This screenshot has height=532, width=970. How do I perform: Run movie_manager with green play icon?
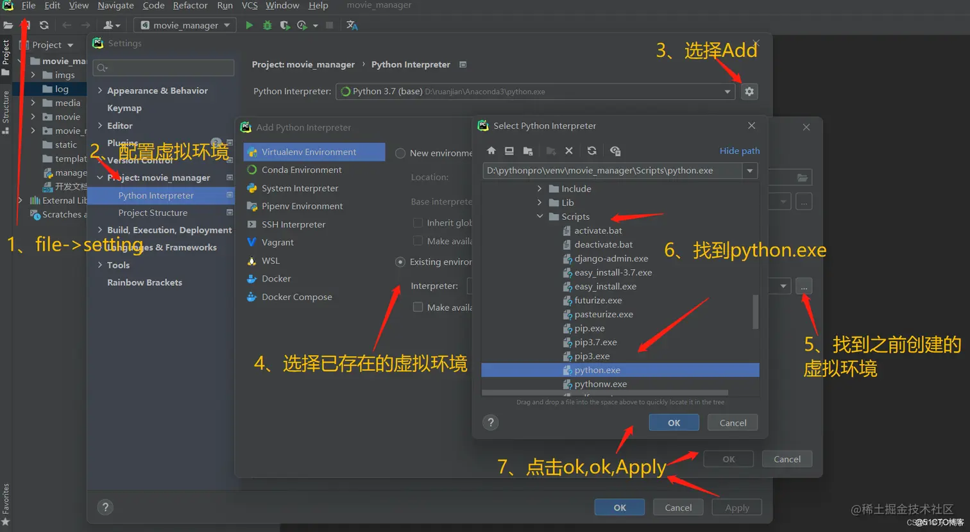point(250,25)
